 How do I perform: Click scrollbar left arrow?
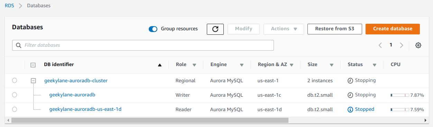point(8,120)
